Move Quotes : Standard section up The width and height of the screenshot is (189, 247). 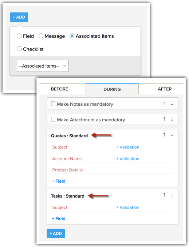pos(164,135)
